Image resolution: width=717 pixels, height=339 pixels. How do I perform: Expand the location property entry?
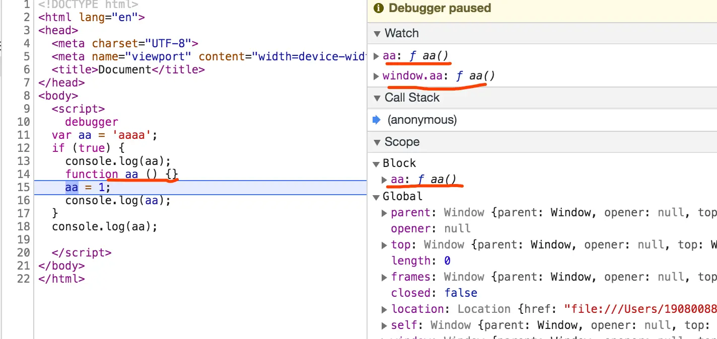384,309
